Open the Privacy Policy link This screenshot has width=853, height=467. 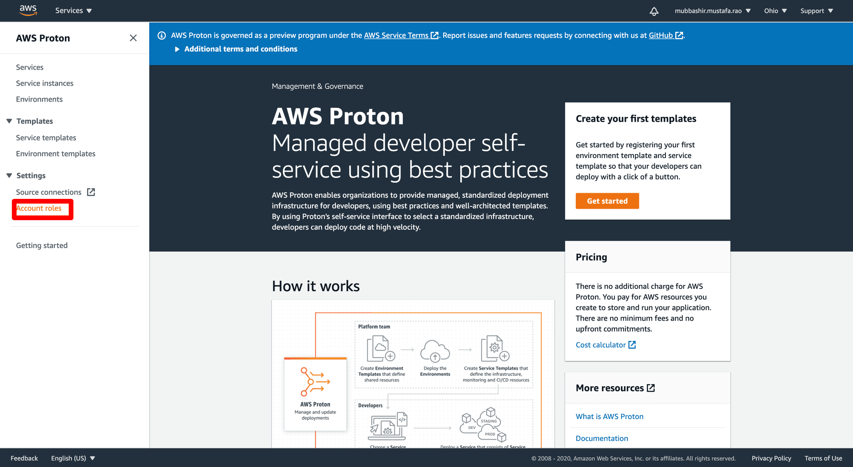tap(771, 458)
